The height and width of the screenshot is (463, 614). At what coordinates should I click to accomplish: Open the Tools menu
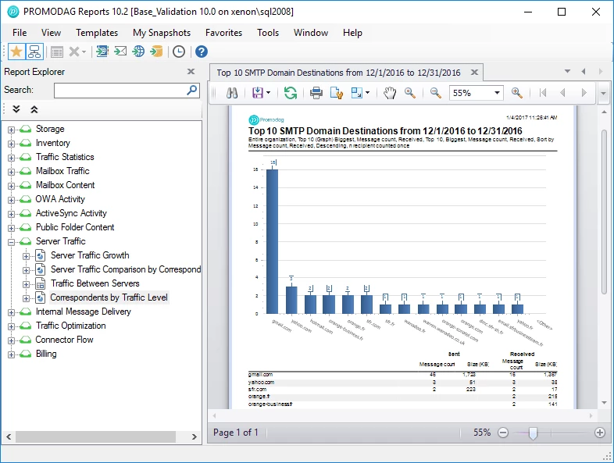tap(268, 33)
